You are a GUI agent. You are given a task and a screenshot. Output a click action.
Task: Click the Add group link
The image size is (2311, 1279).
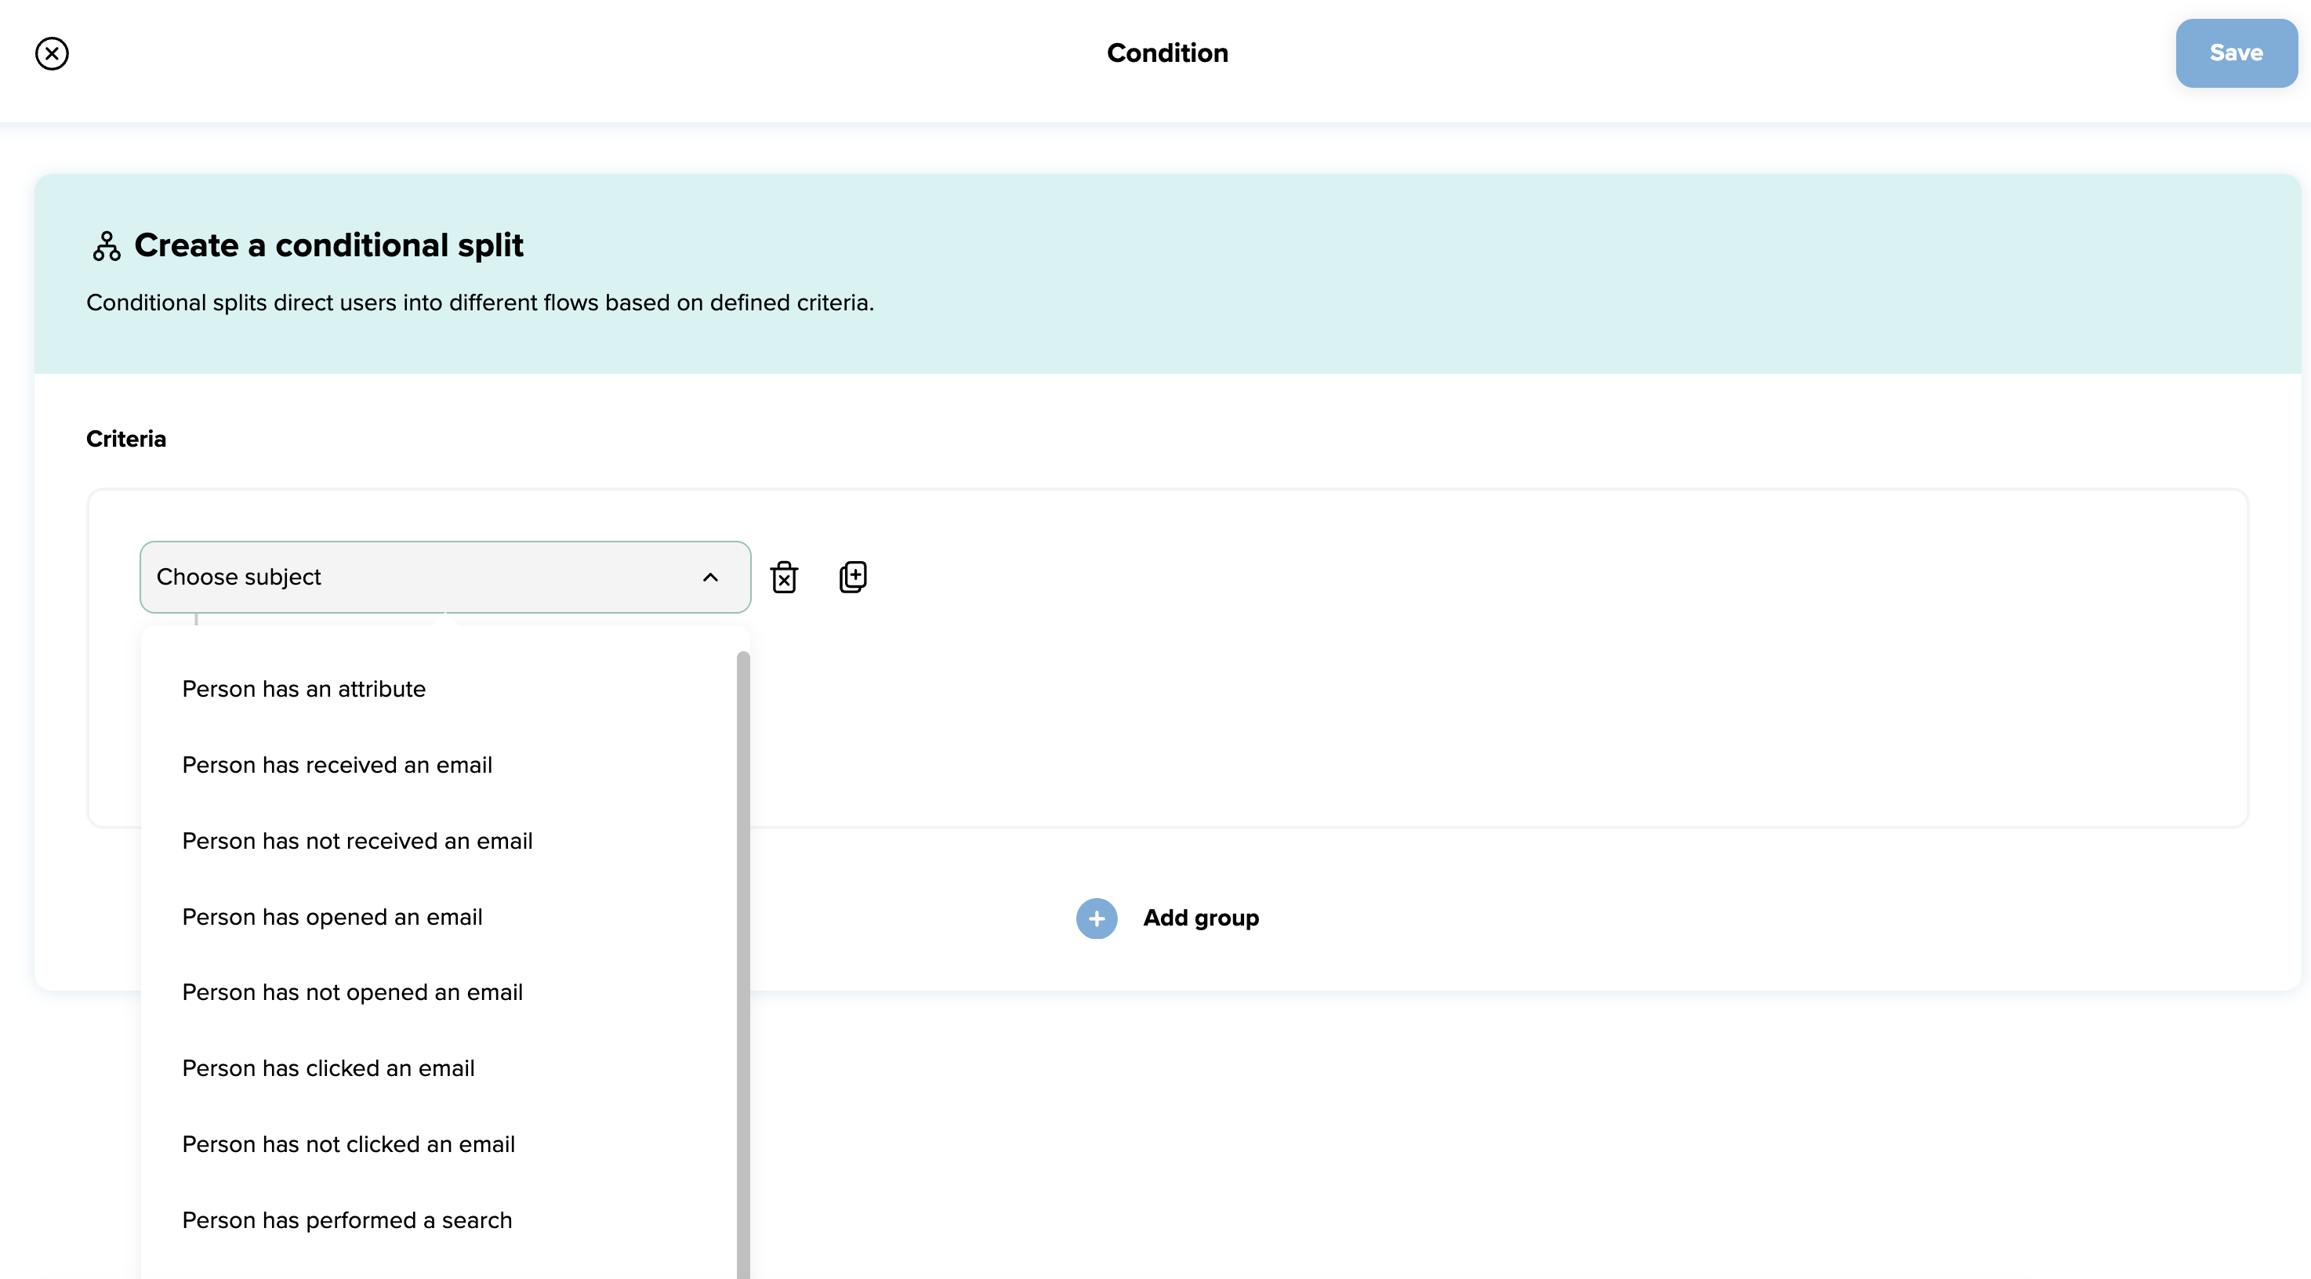1200,918
